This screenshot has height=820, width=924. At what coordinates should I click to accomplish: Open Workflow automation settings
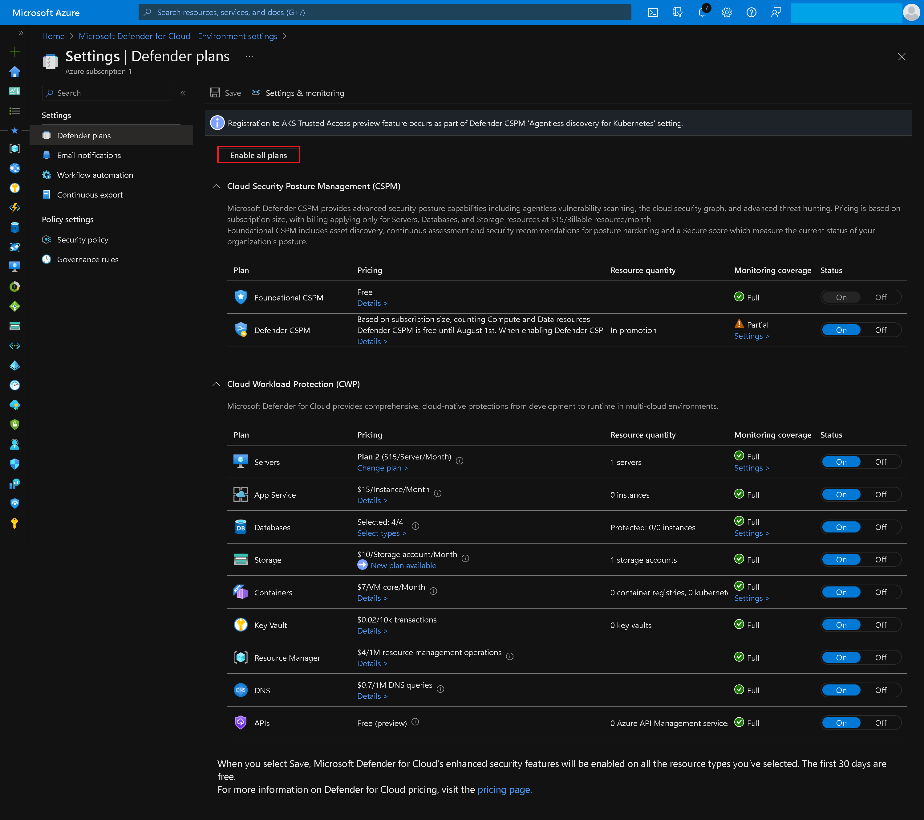[x=95, y=175]
